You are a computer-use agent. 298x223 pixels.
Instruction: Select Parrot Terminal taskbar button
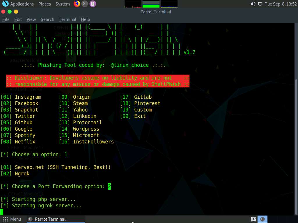55,219
